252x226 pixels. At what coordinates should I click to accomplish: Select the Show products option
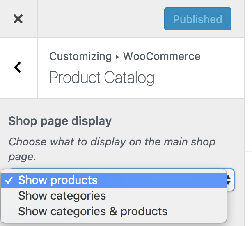coord(58,180)
